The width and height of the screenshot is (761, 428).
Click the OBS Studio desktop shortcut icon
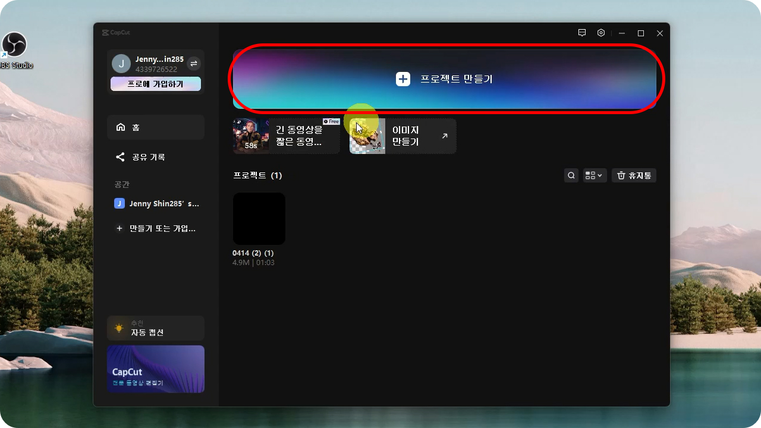(14, 45)
